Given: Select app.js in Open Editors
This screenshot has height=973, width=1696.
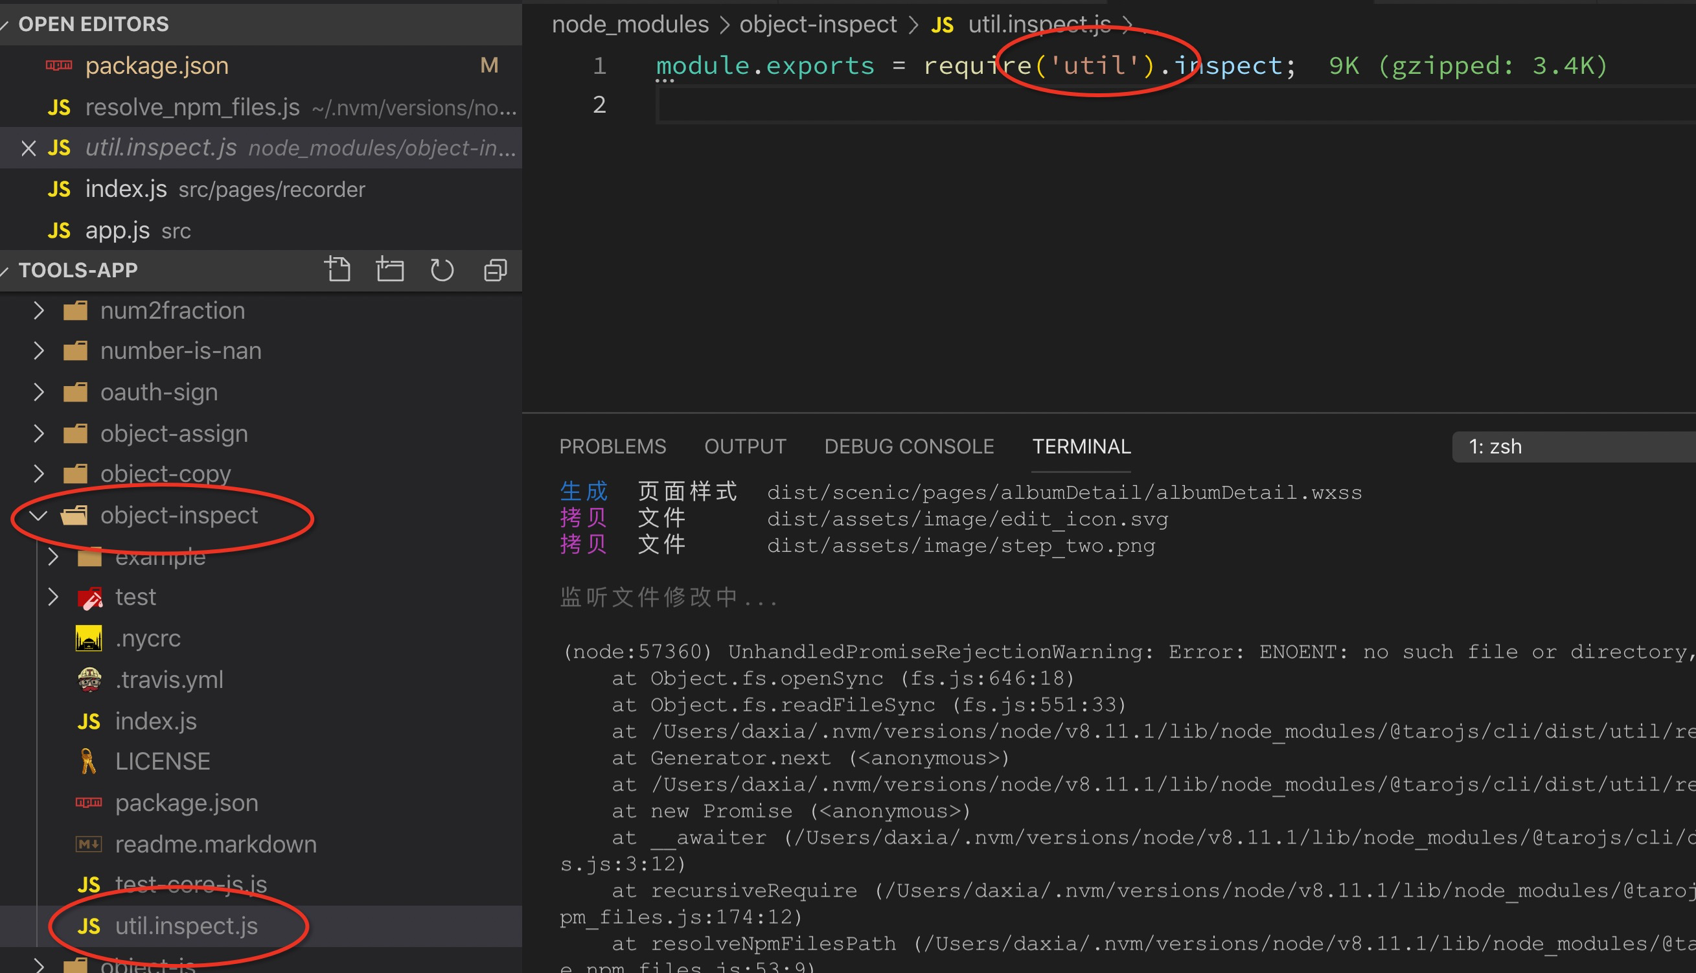Looking at the screenshot, I should (118, 230).
